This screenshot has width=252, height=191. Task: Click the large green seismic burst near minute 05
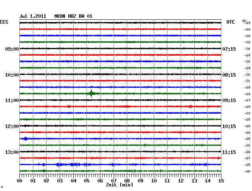click(91, 94)
